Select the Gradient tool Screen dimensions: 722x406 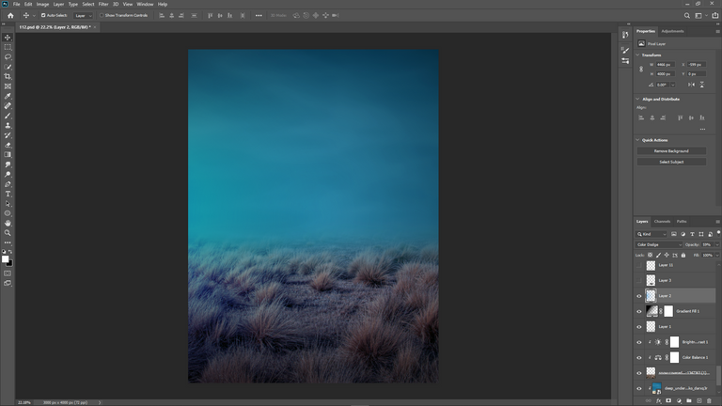click(x=8, y=155)
